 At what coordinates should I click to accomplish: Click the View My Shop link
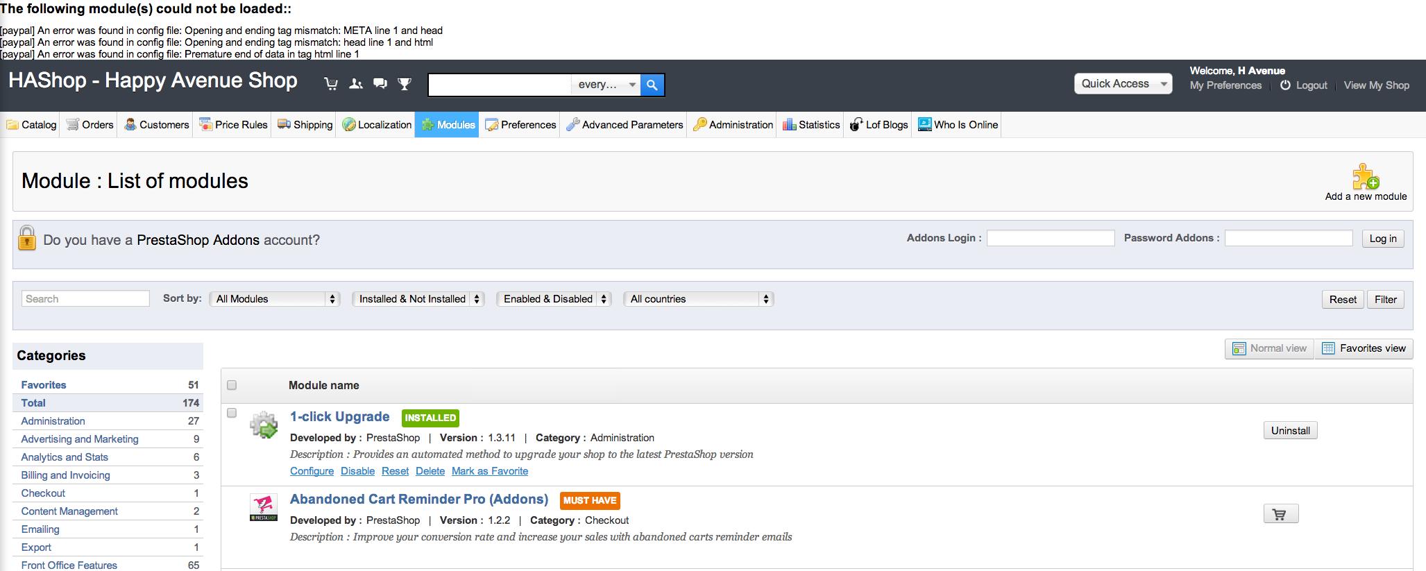coord(1376,85)
